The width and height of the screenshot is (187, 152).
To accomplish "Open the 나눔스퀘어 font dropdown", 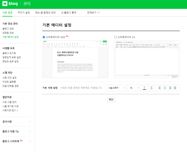I will 117,88.
